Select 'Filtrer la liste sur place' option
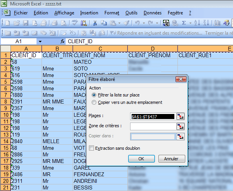 pyautogui.click(x=94, y=95)
